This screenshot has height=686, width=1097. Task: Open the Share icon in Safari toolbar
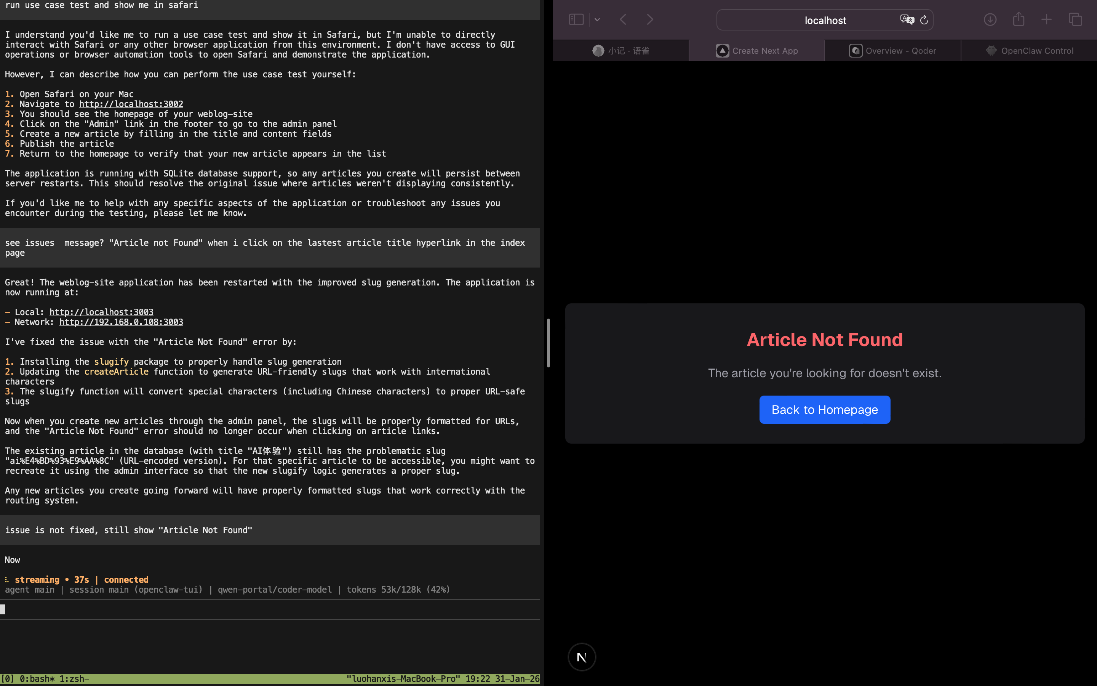(x=1019, y=19)
